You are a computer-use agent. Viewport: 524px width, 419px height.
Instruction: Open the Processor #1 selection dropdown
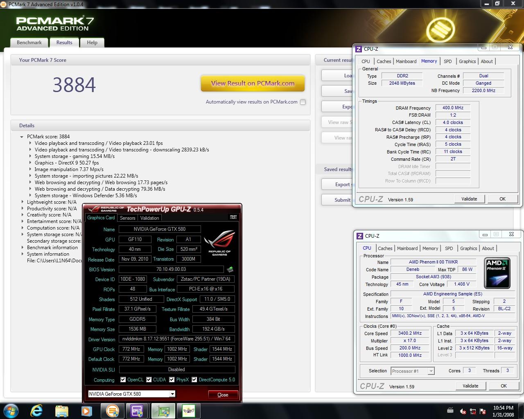(x=431, y=371)
